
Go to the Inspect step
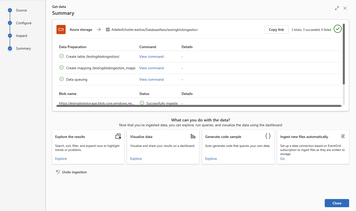pyautogui.click(x=22, y=36)
